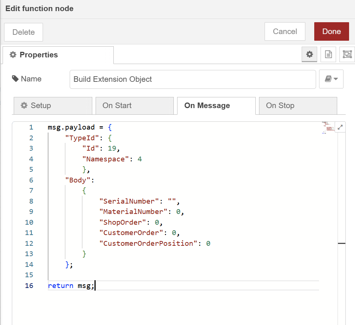355x325 pixels.
Task: Click the Delete button
Action: (x=24, y=32)
